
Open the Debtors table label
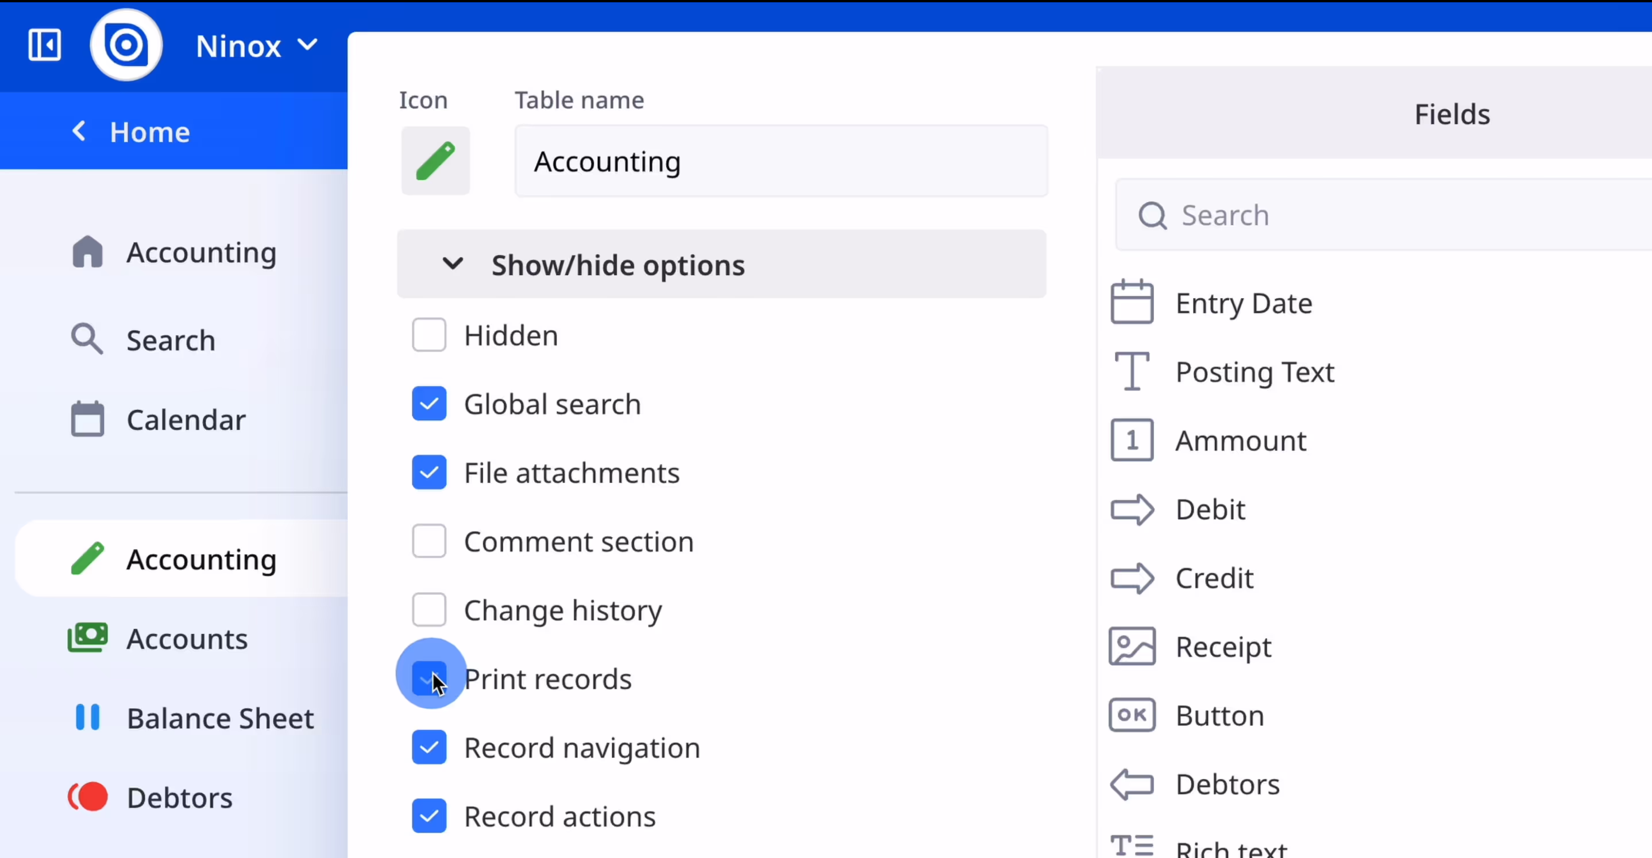180,798
